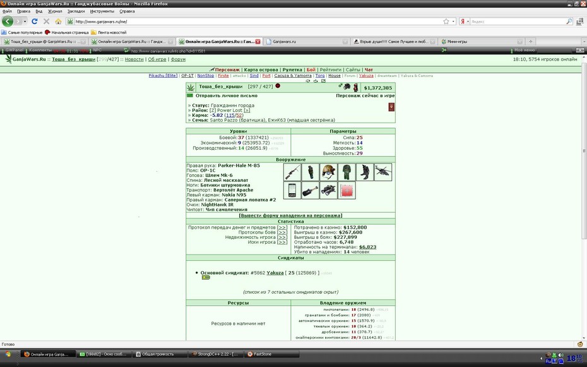
Task: Bookmark page with the star icon
Action: [x=446, y=21]
